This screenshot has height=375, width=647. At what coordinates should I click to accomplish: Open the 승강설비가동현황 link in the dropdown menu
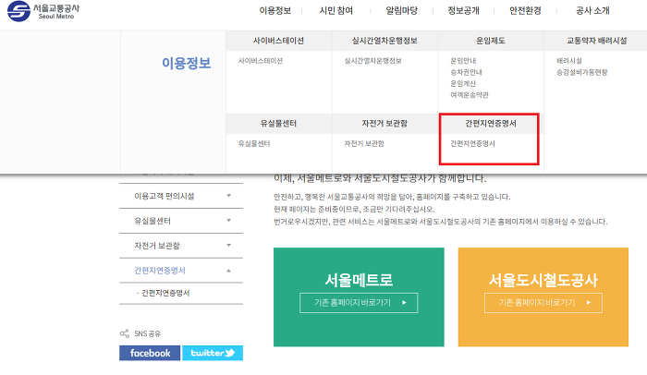coord(581,72)
